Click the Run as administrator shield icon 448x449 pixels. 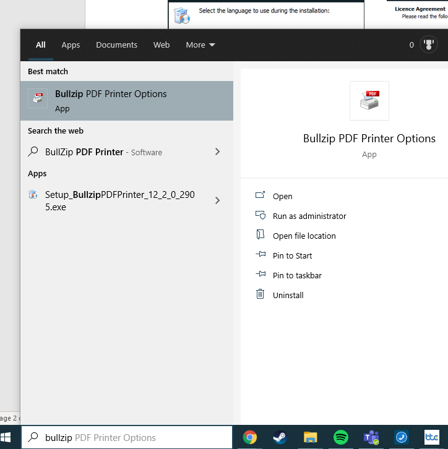tap(261, 215)
